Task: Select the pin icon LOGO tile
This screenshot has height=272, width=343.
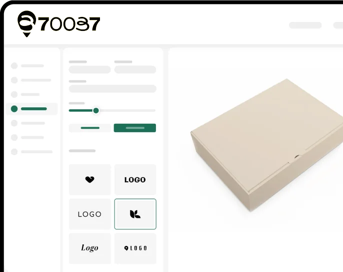Action: point(135,248)
